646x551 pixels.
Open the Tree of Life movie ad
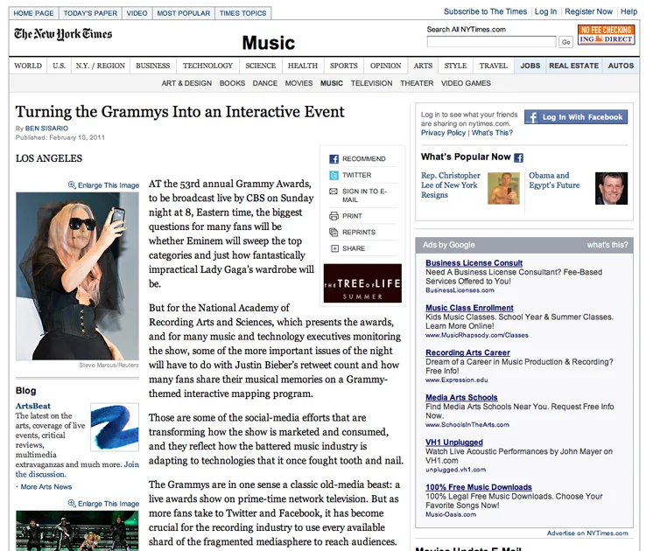click(362, 283)
